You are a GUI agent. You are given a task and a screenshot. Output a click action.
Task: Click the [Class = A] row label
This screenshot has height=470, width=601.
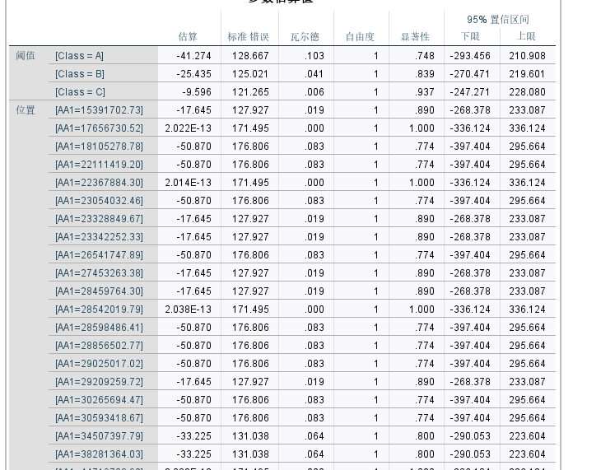point(79,56)
